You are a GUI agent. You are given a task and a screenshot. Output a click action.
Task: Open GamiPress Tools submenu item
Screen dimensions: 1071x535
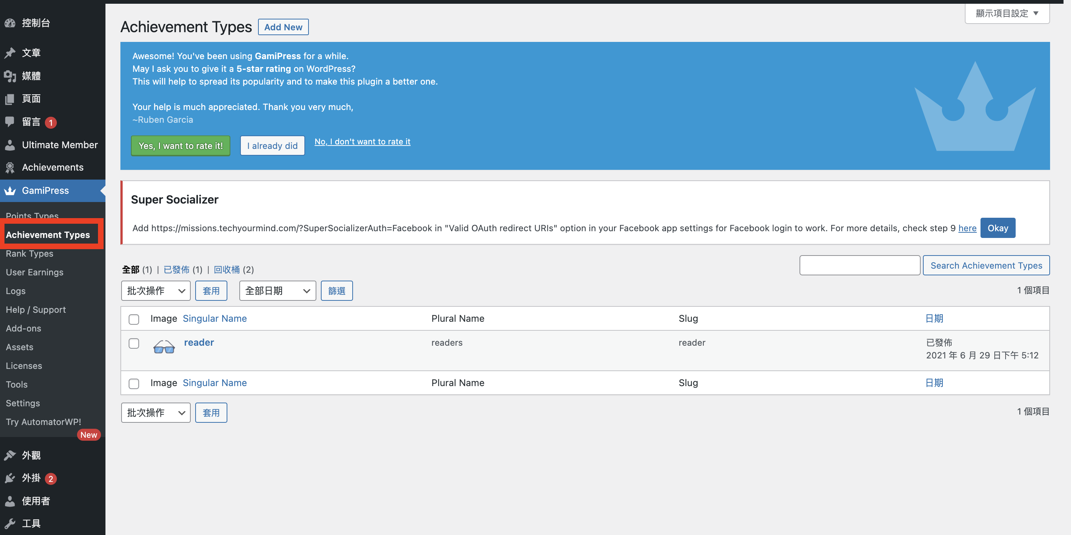click(16, 384)
